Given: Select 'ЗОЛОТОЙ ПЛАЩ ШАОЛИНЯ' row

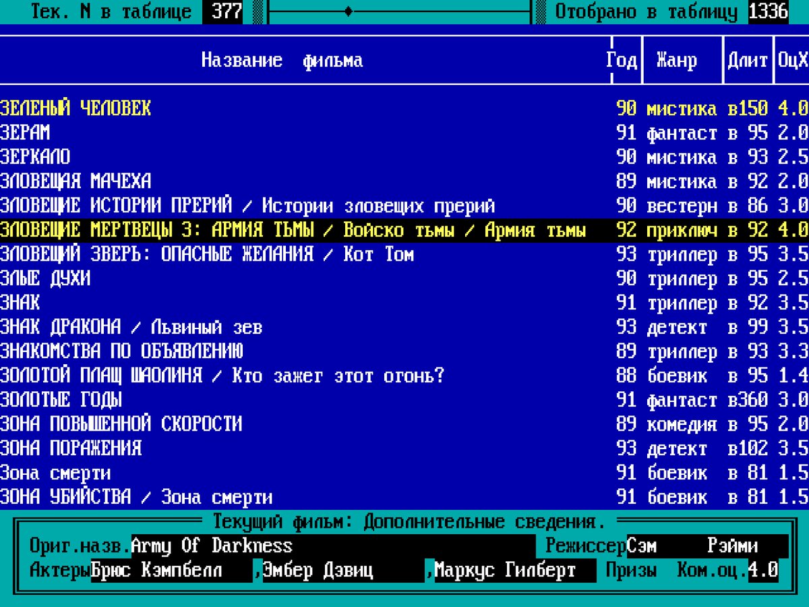Looking at the screenshot, I should [x=404, y=376].
